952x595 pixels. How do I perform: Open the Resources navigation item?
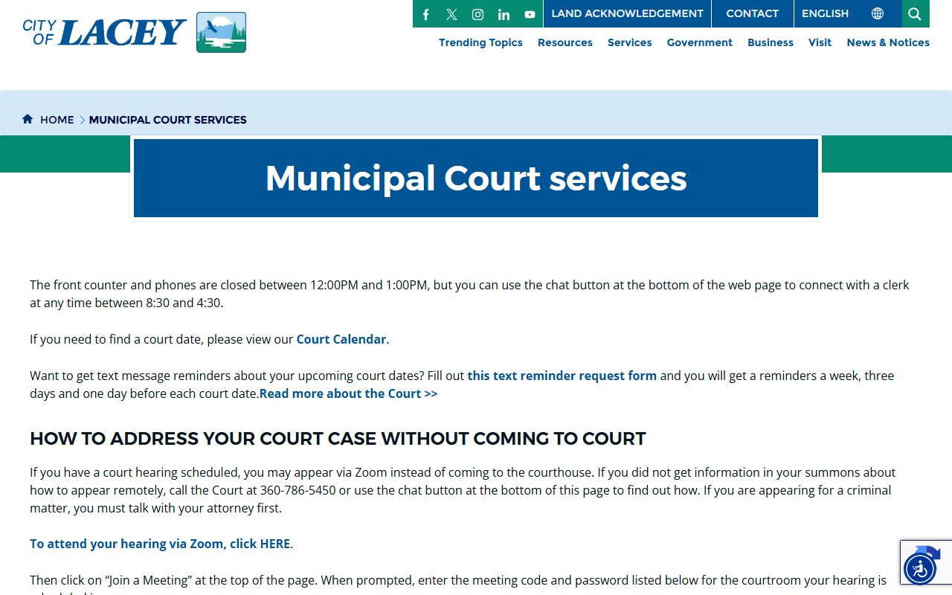565,42
